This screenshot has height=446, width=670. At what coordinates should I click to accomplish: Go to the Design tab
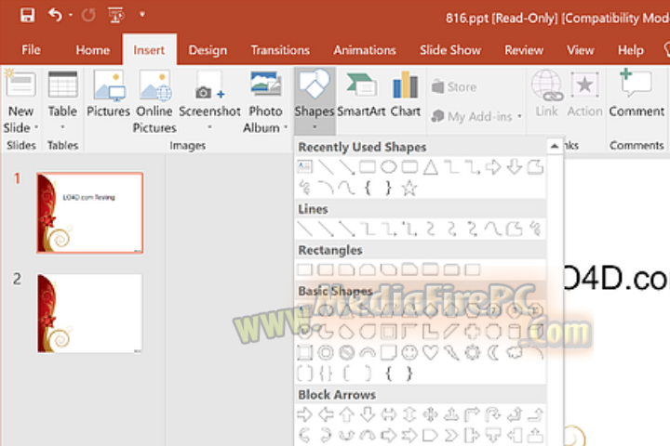coord(208,50)
